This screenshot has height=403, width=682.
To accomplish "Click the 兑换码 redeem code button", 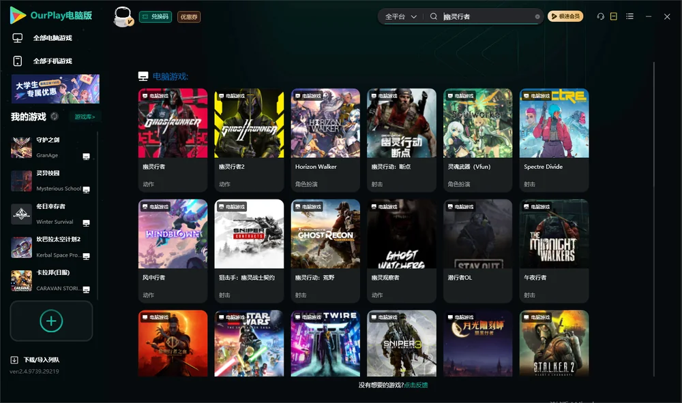I will (x=155, y=16).
